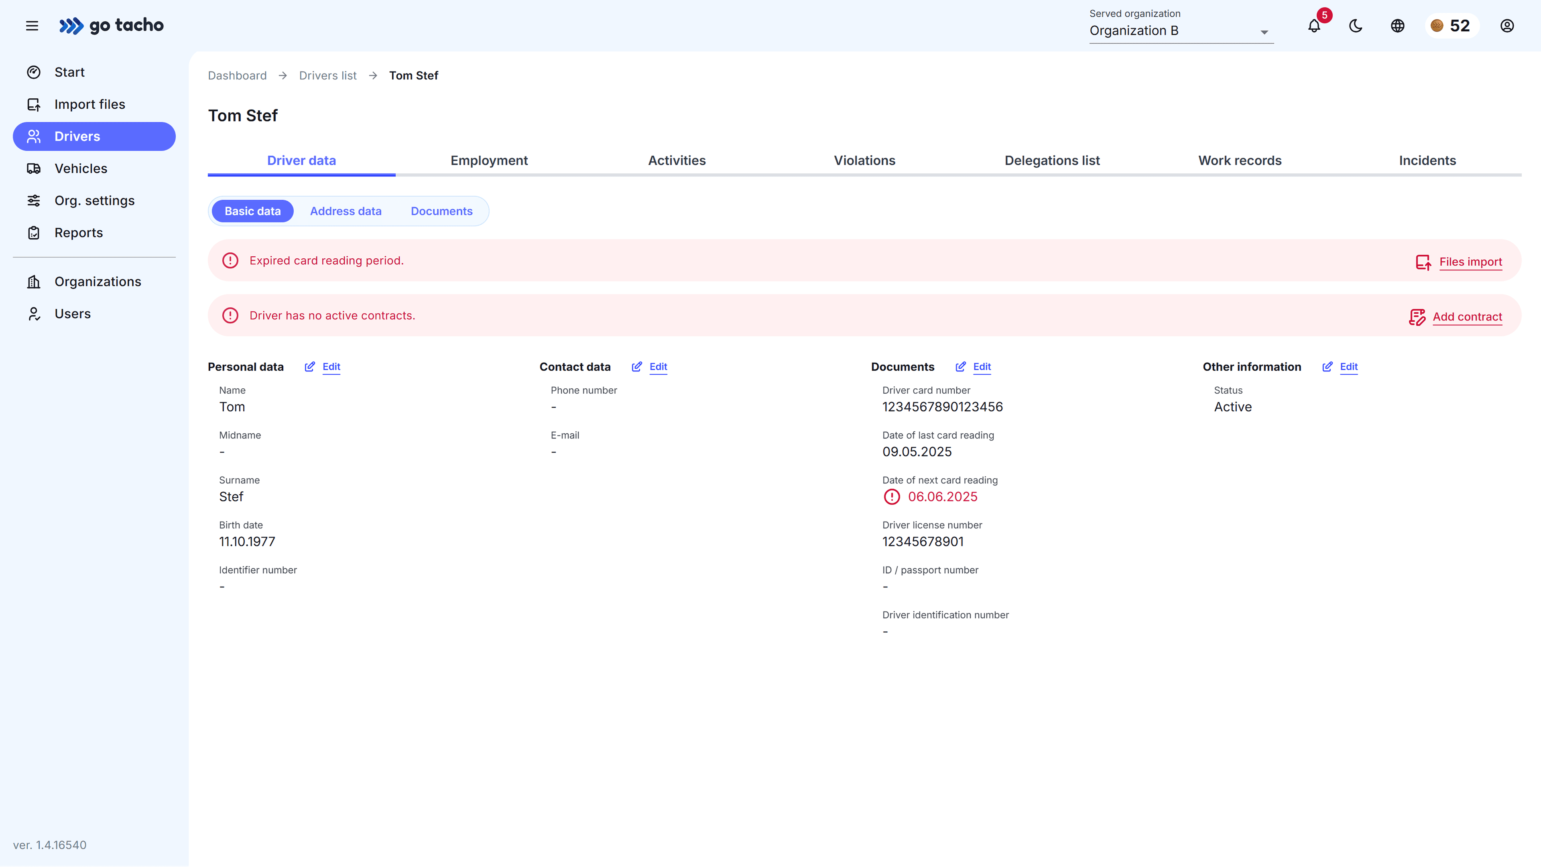Click the 52 credits coin indicator
Screen dimensions: 1541x867
[1451, 26]
